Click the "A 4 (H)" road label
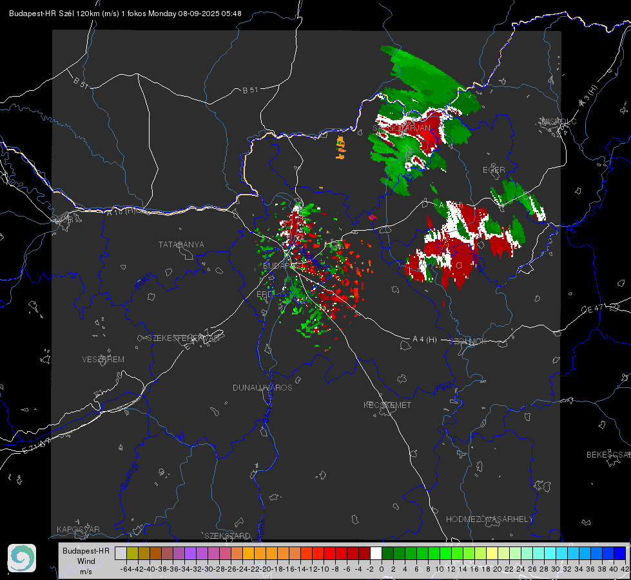Viewport: 631px width, 580px height. tap(425, 340)
